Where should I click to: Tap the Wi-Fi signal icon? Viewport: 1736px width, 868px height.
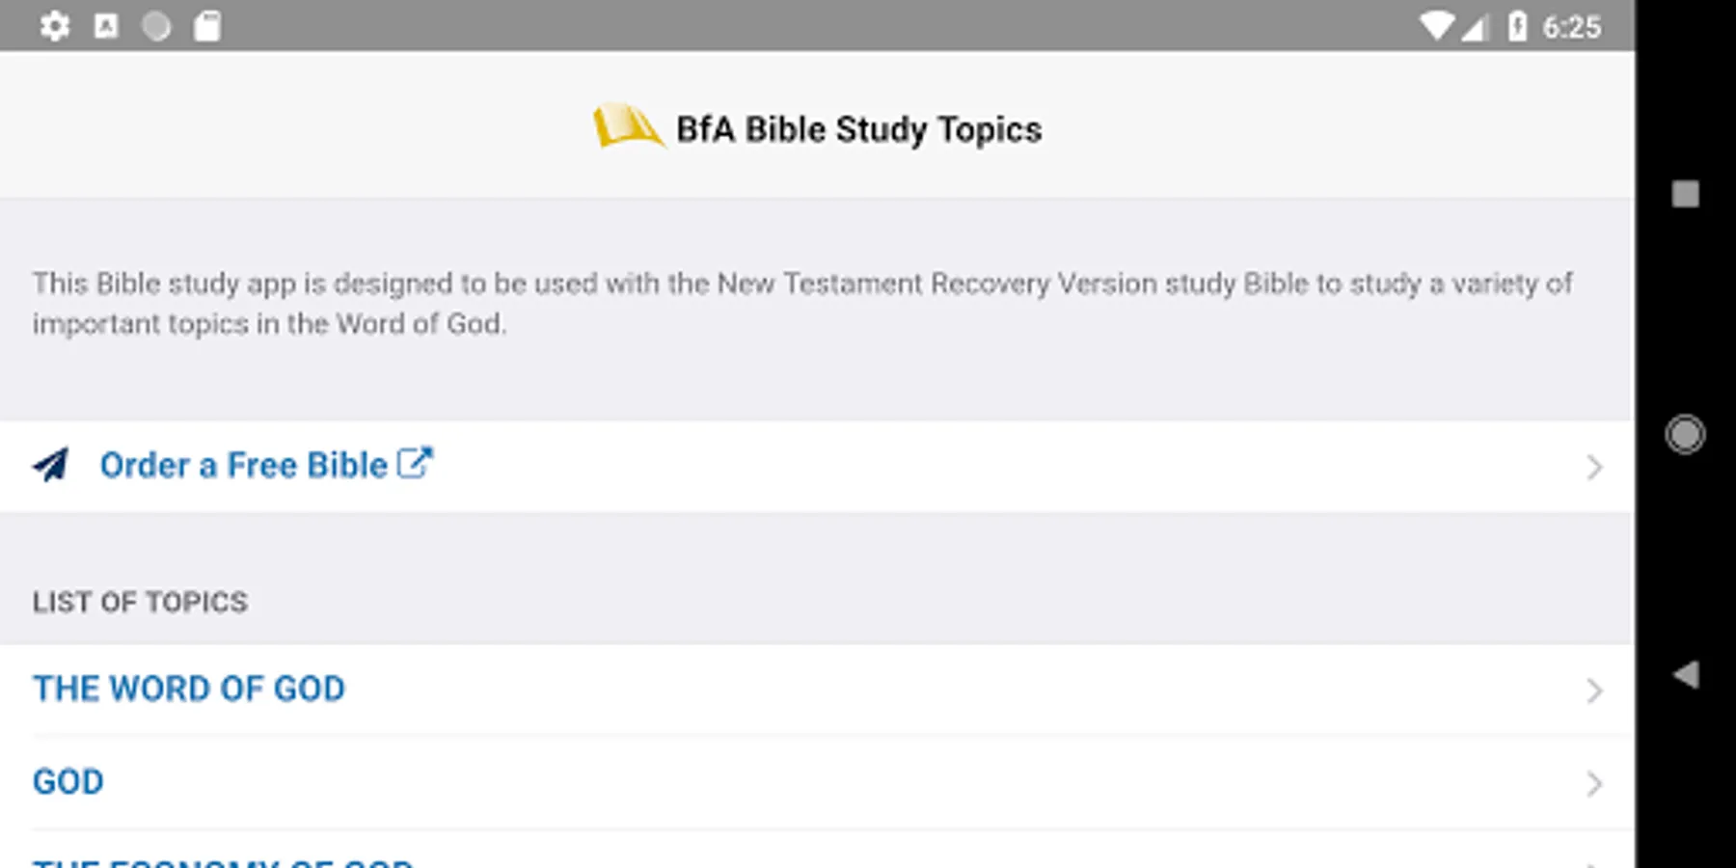(x=1436, y=26)
